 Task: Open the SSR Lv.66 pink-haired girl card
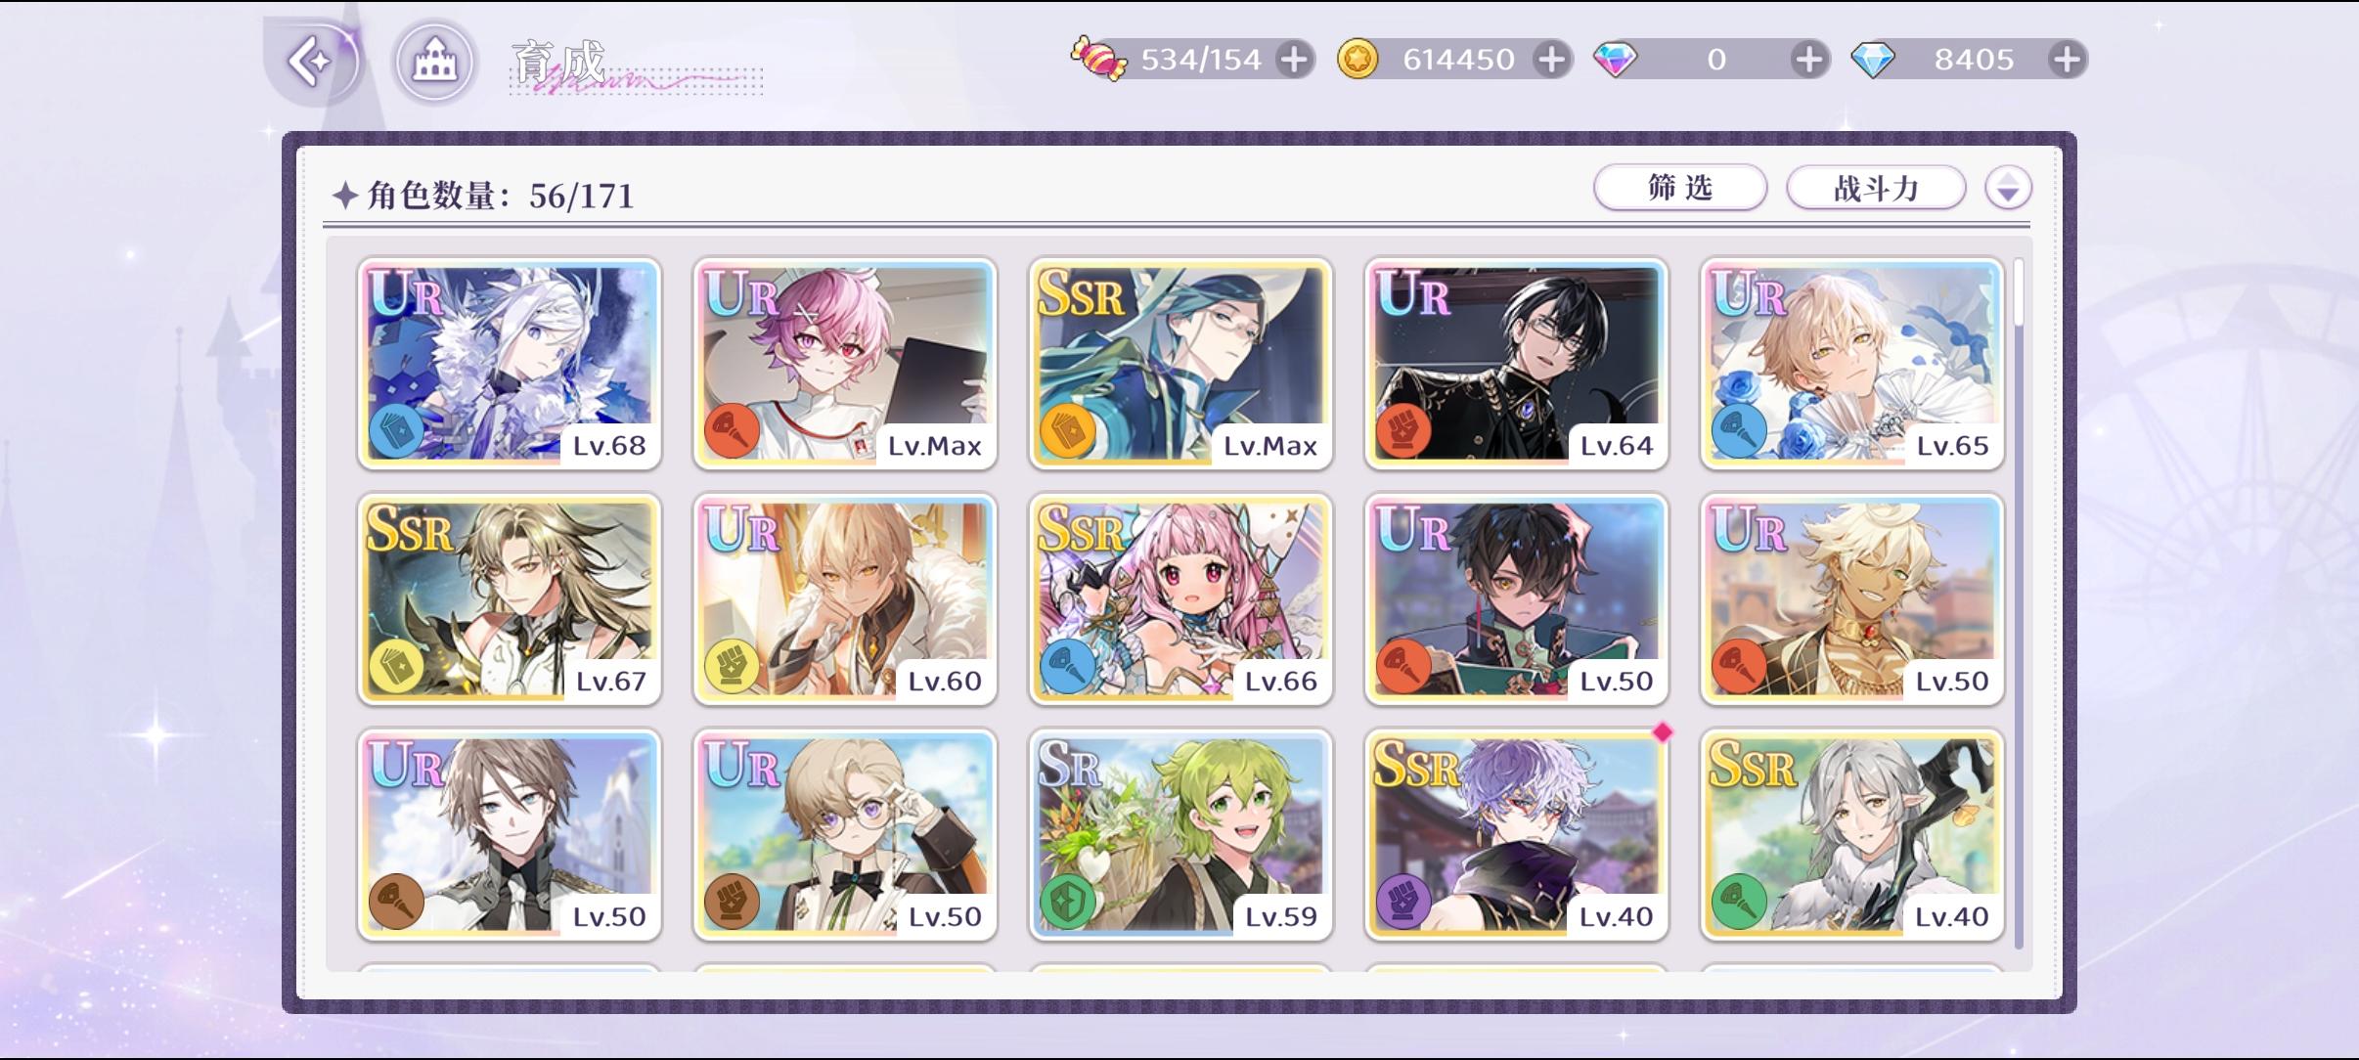tap(1180, 599)
